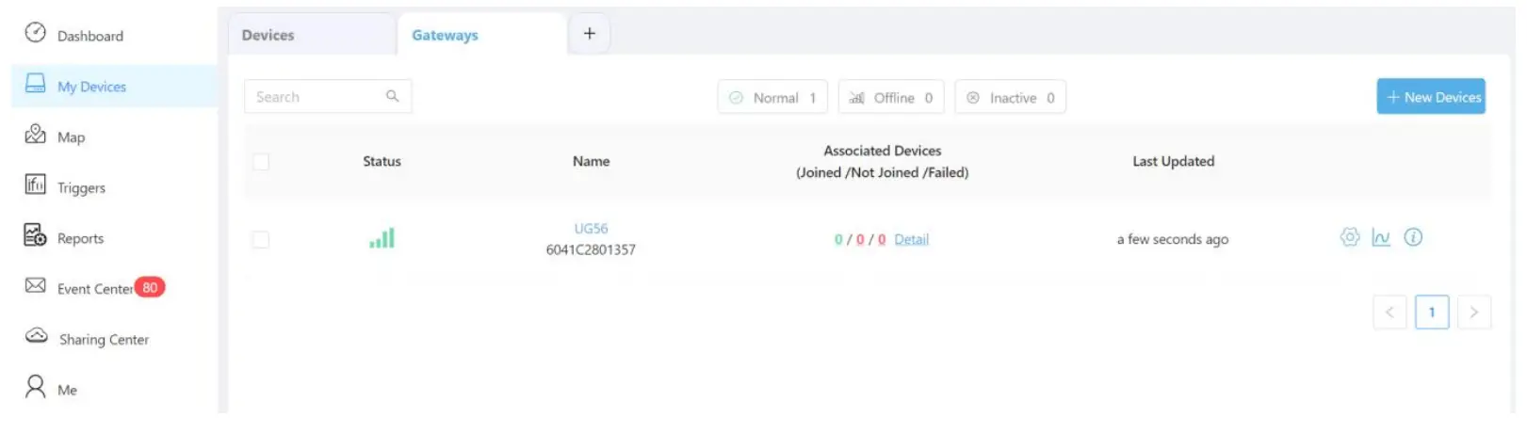The image size is (1527, 433).
Task: Click the Event Center envelope icon
Action: coord(35,285)
